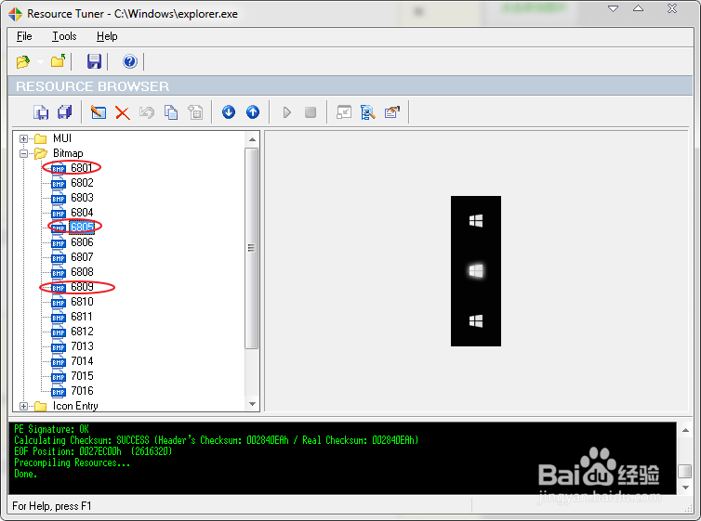Click the Resource Editor pencil icon

98,112
